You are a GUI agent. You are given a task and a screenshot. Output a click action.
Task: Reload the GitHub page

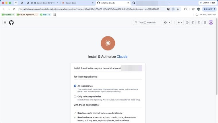(x=14, y=9)
